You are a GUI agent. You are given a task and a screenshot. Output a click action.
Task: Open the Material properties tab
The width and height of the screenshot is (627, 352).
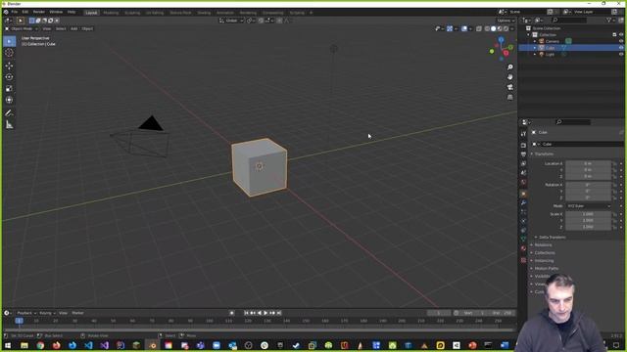[x=523, y=248]
